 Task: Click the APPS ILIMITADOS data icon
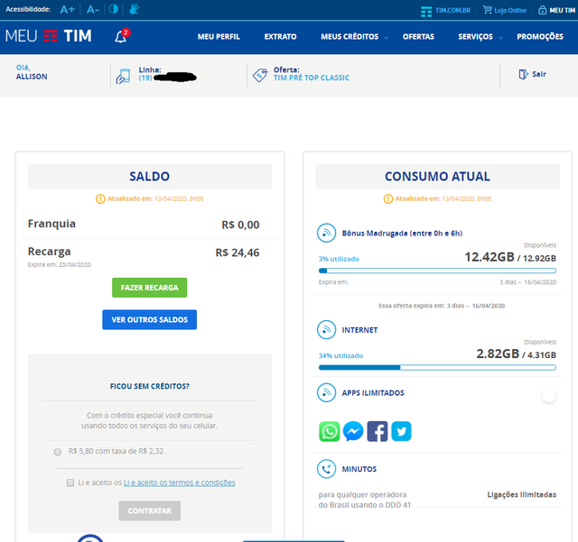pos(326,392)
